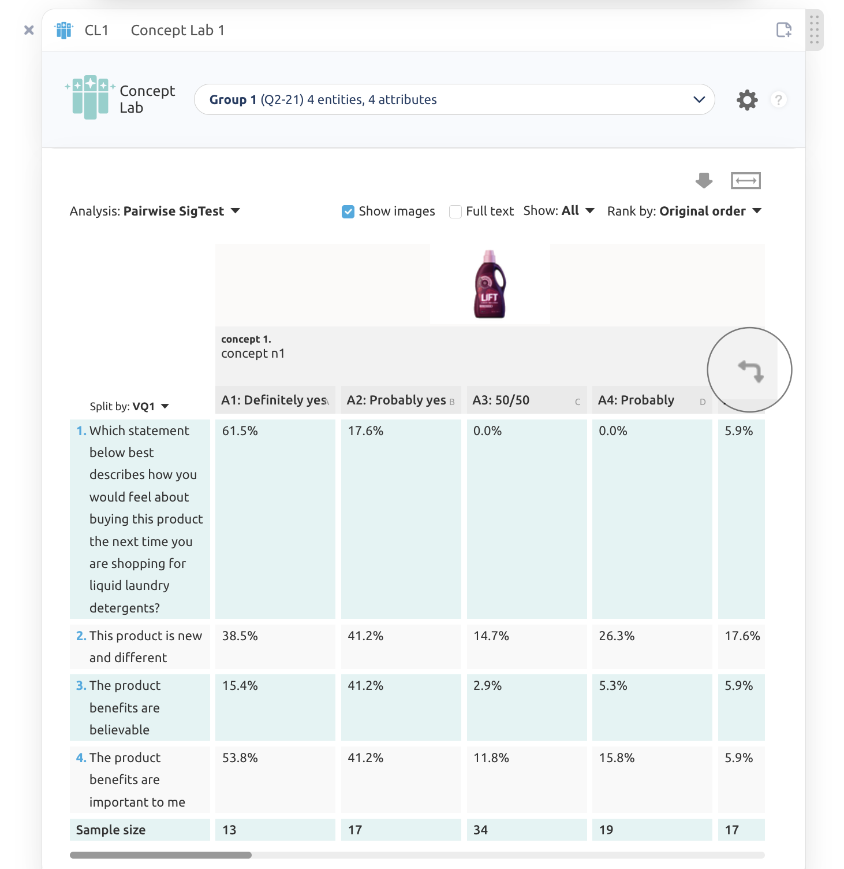Click the help question mark icon
This screenshot has width=844, height=869.
click(x=778, y=100)
